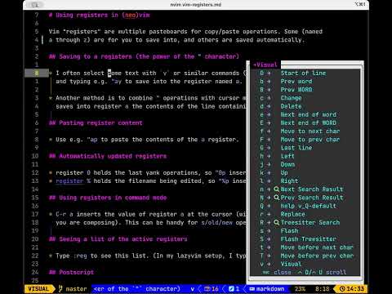Choose Replace in the Visual popup
Image resolution: width=392 pixels, height=294 pixels.
293,214
